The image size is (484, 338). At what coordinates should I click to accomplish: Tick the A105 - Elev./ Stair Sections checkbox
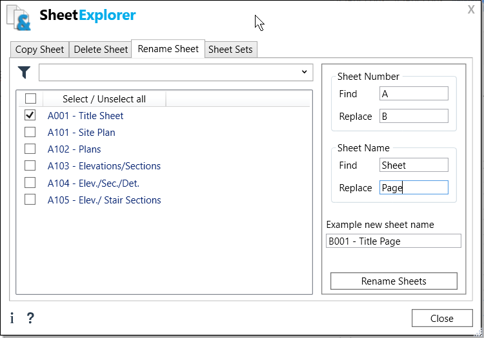pos(30,200)
